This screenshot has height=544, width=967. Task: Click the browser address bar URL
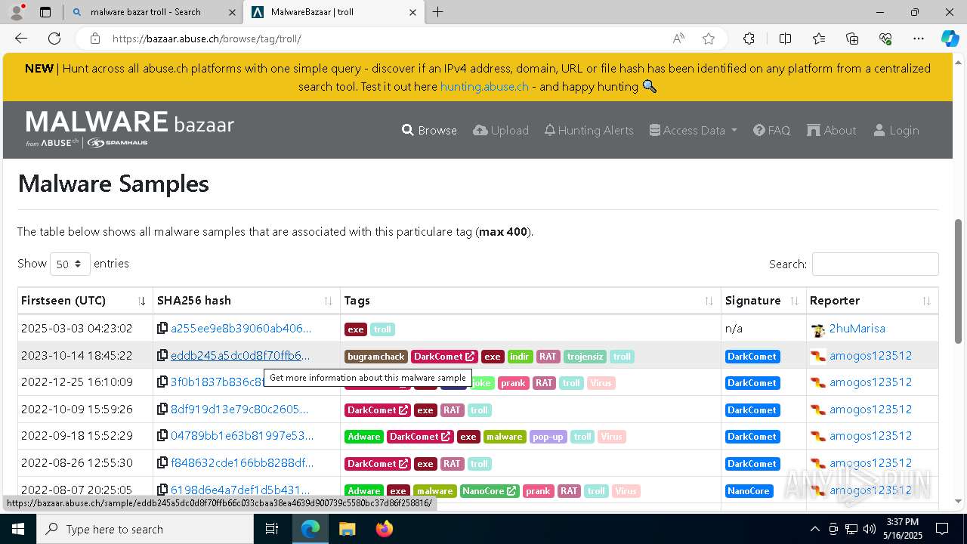(x=207, y=39)
